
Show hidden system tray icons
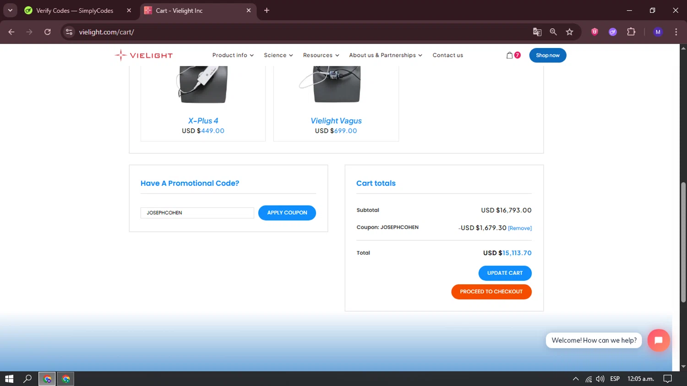click(x=576, y=379)
